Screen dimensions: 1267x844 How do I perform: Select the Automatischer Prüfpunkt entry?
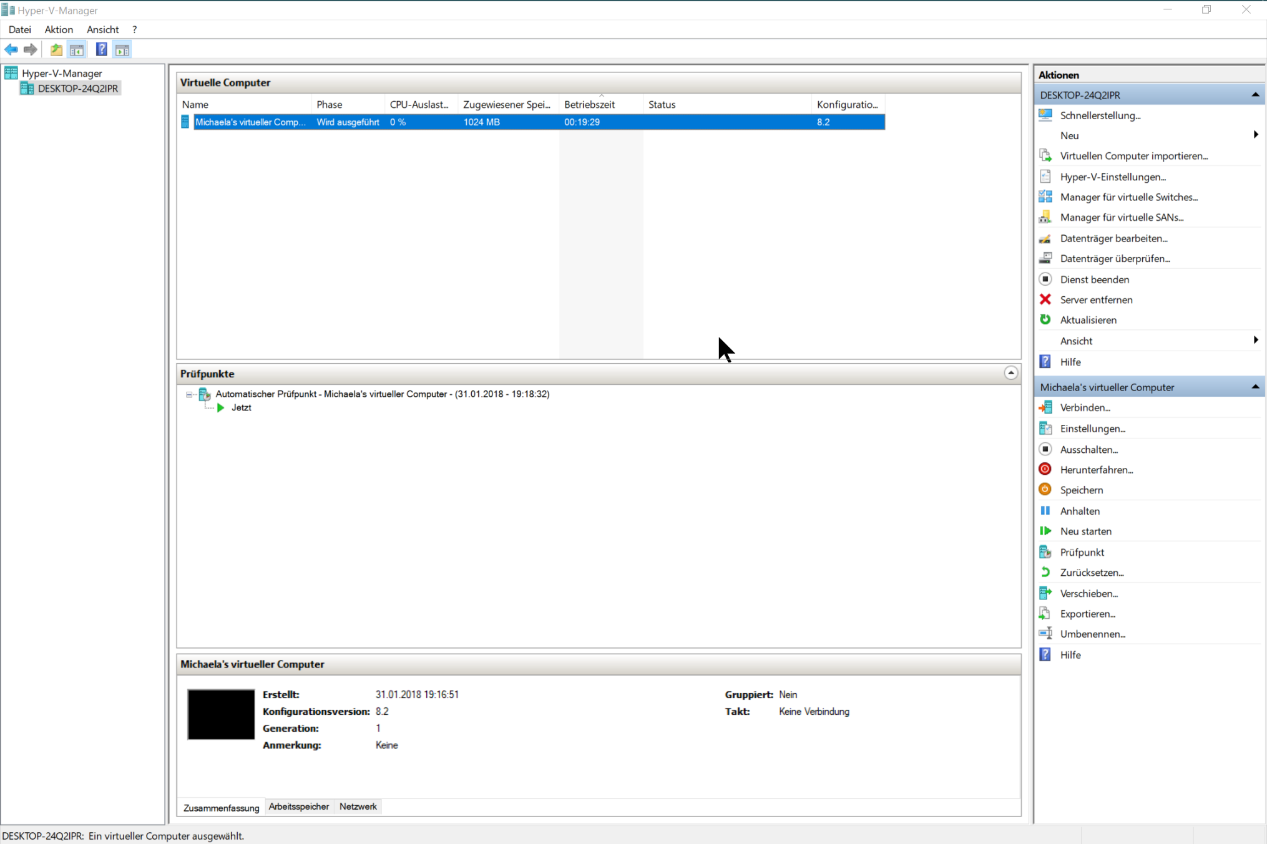point(382,394)
